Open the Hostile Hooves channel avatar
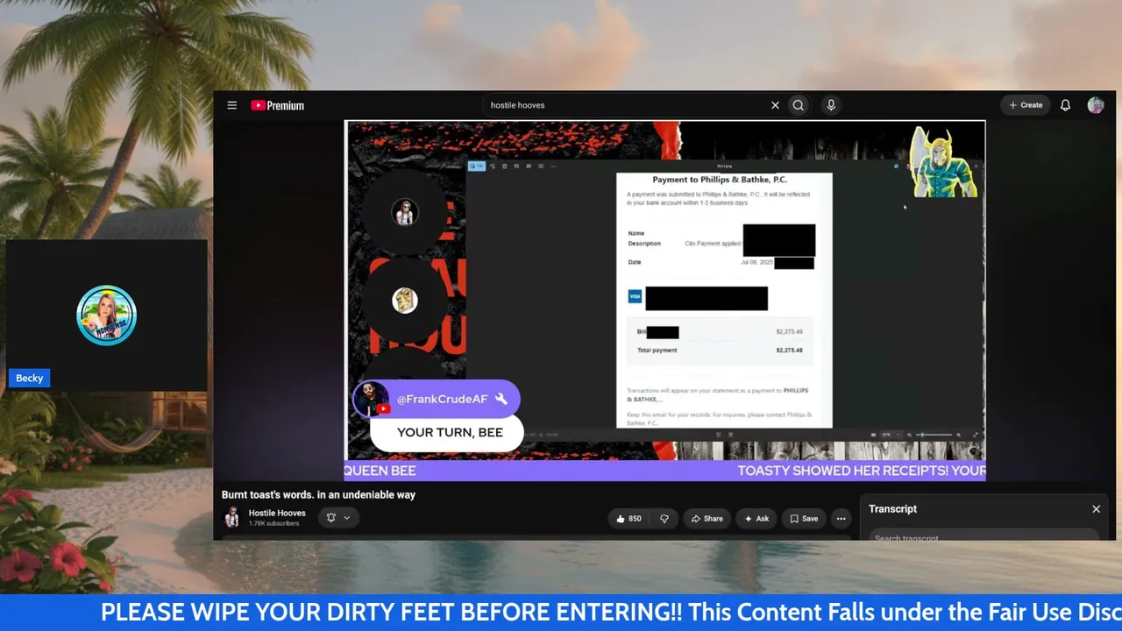Image resolution: width=1122 pixels, height=631 pixels. click(231, 517)
